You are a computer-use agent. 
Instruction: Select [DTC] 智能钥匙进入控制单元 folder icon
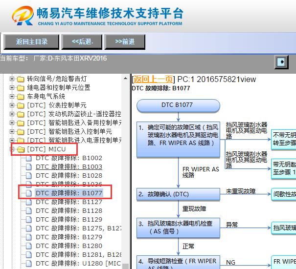[21, 132]
